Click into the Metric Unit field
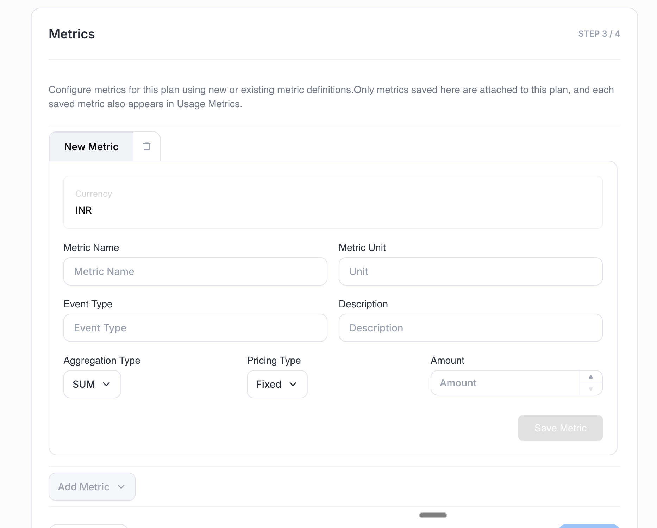Screen dimensions: 657x528 [x=470, y=271]
